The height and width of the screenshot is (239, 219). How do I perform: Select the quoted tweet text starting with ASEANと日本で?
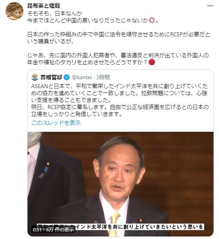pyautogui.click(x=120, y=100)
